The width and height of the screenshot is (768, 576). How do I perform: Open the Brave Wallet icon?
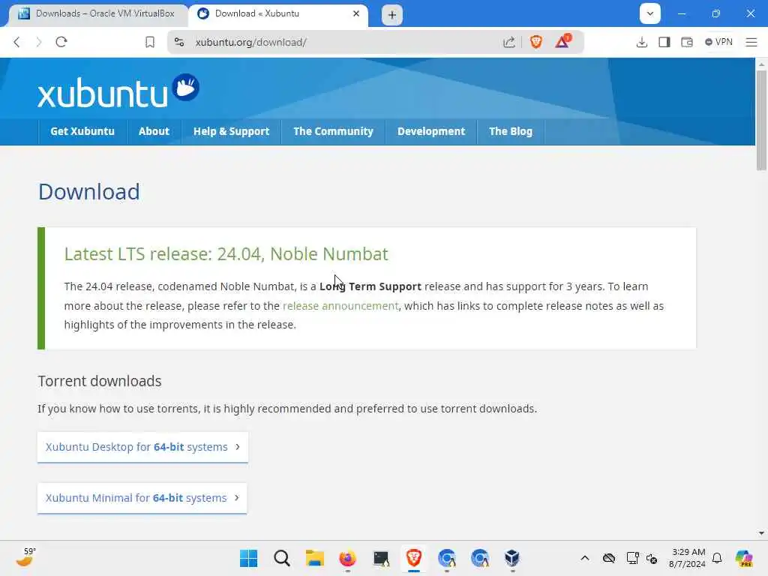[x=687, y=42]
